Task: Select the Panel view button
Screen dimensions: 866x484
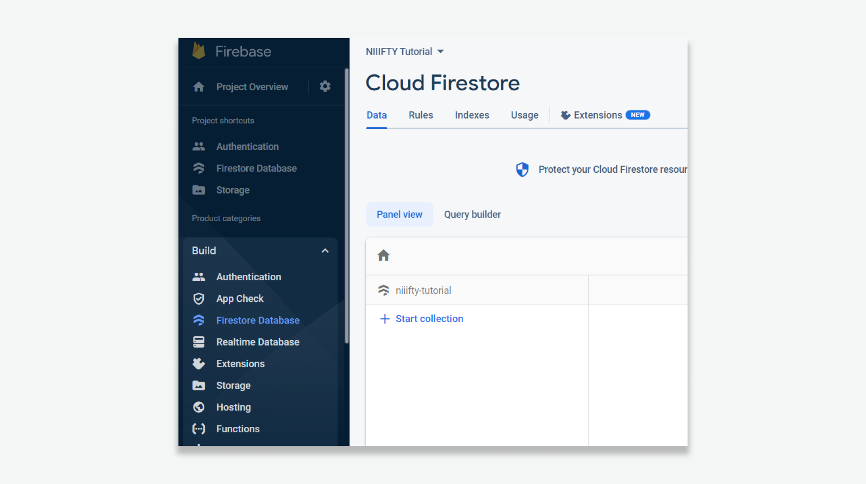Action: point(400,214)
